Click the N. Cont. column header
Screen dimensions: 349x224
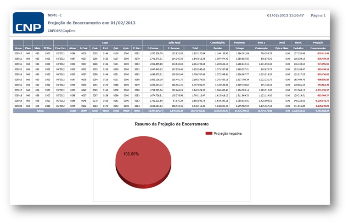pyautogui.click(x=84, y=48)
